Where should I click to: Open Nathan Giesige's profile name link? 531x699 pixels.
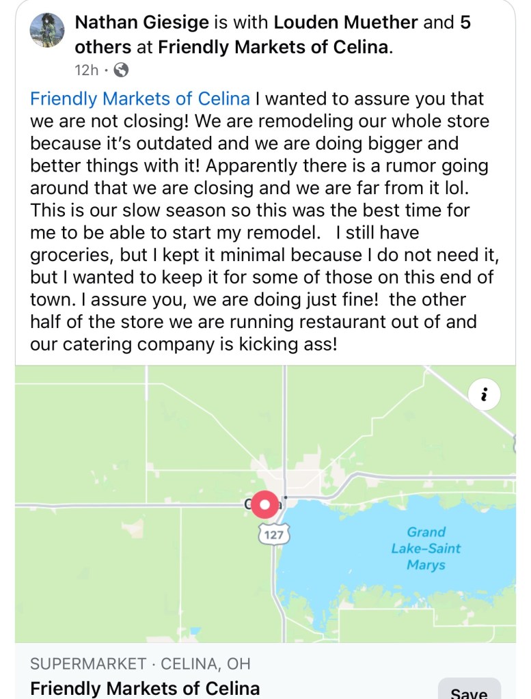[x=142, y=23]
